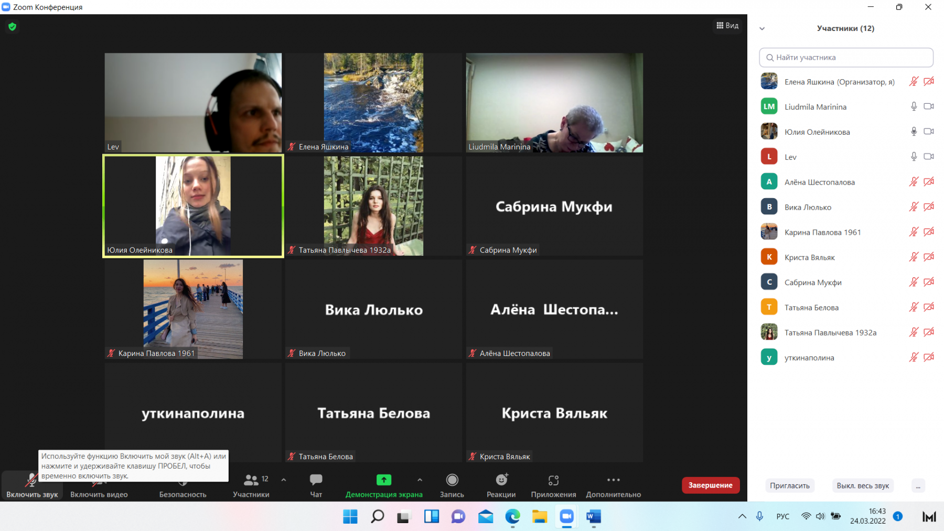Open the Вид view layout menu
This screenshot has height=531, width=944.
[x=727, y=25]
